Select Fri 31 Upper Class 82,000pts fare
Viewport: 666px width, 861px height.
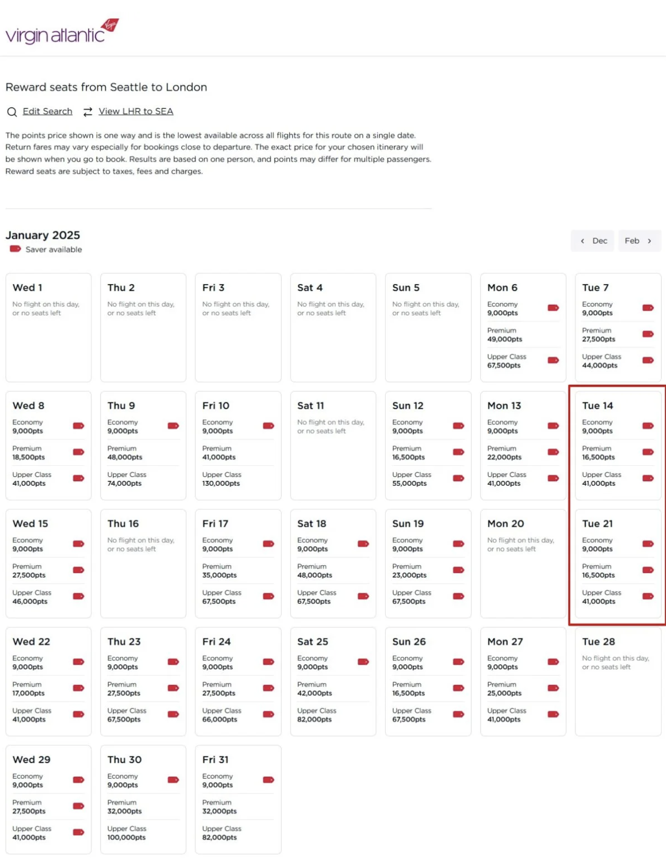[238, 832]
